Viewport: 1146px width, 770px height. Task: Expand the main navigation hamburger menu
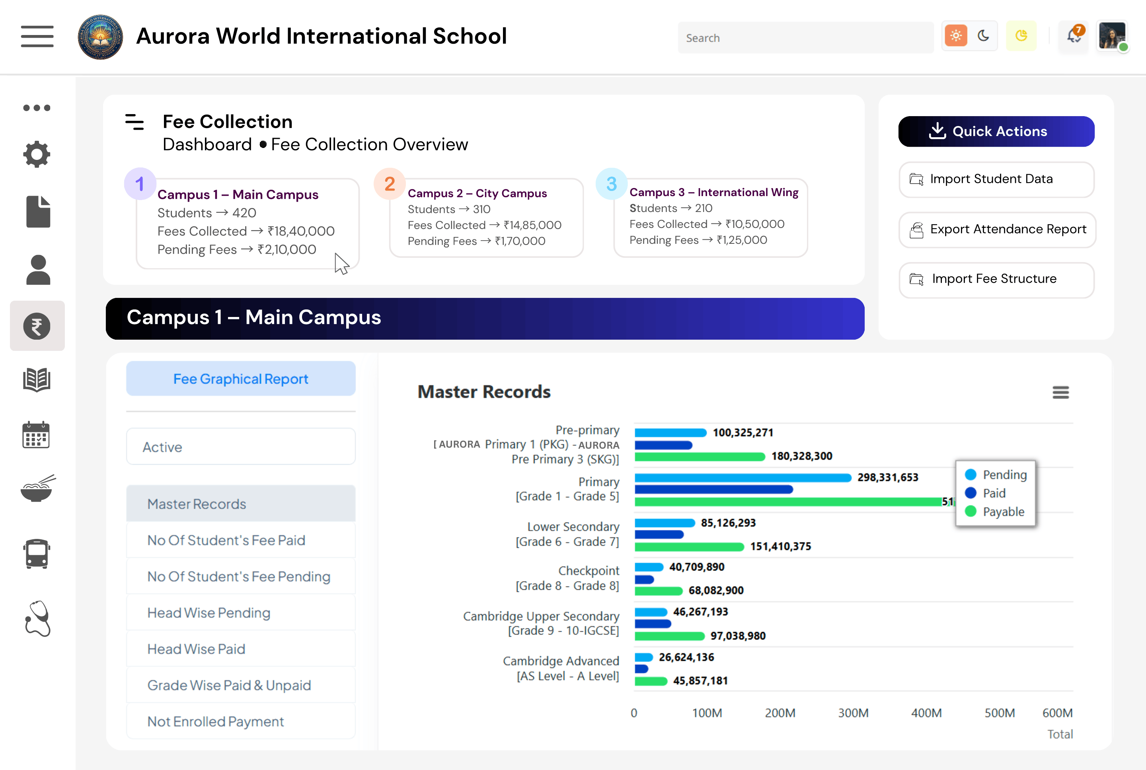[x=37, y=36]
